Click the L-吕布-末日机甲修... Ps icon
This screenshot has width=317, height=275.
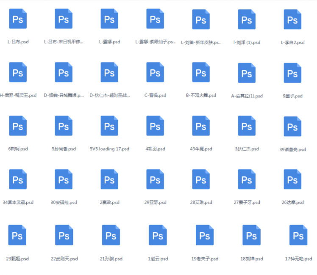pyautogui.click(x=64, y=19)
